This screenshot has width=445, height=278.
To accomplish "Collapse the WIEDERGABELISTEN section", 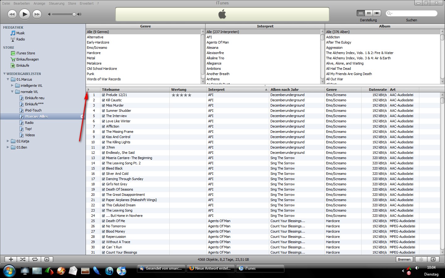I will pos(4,74).
